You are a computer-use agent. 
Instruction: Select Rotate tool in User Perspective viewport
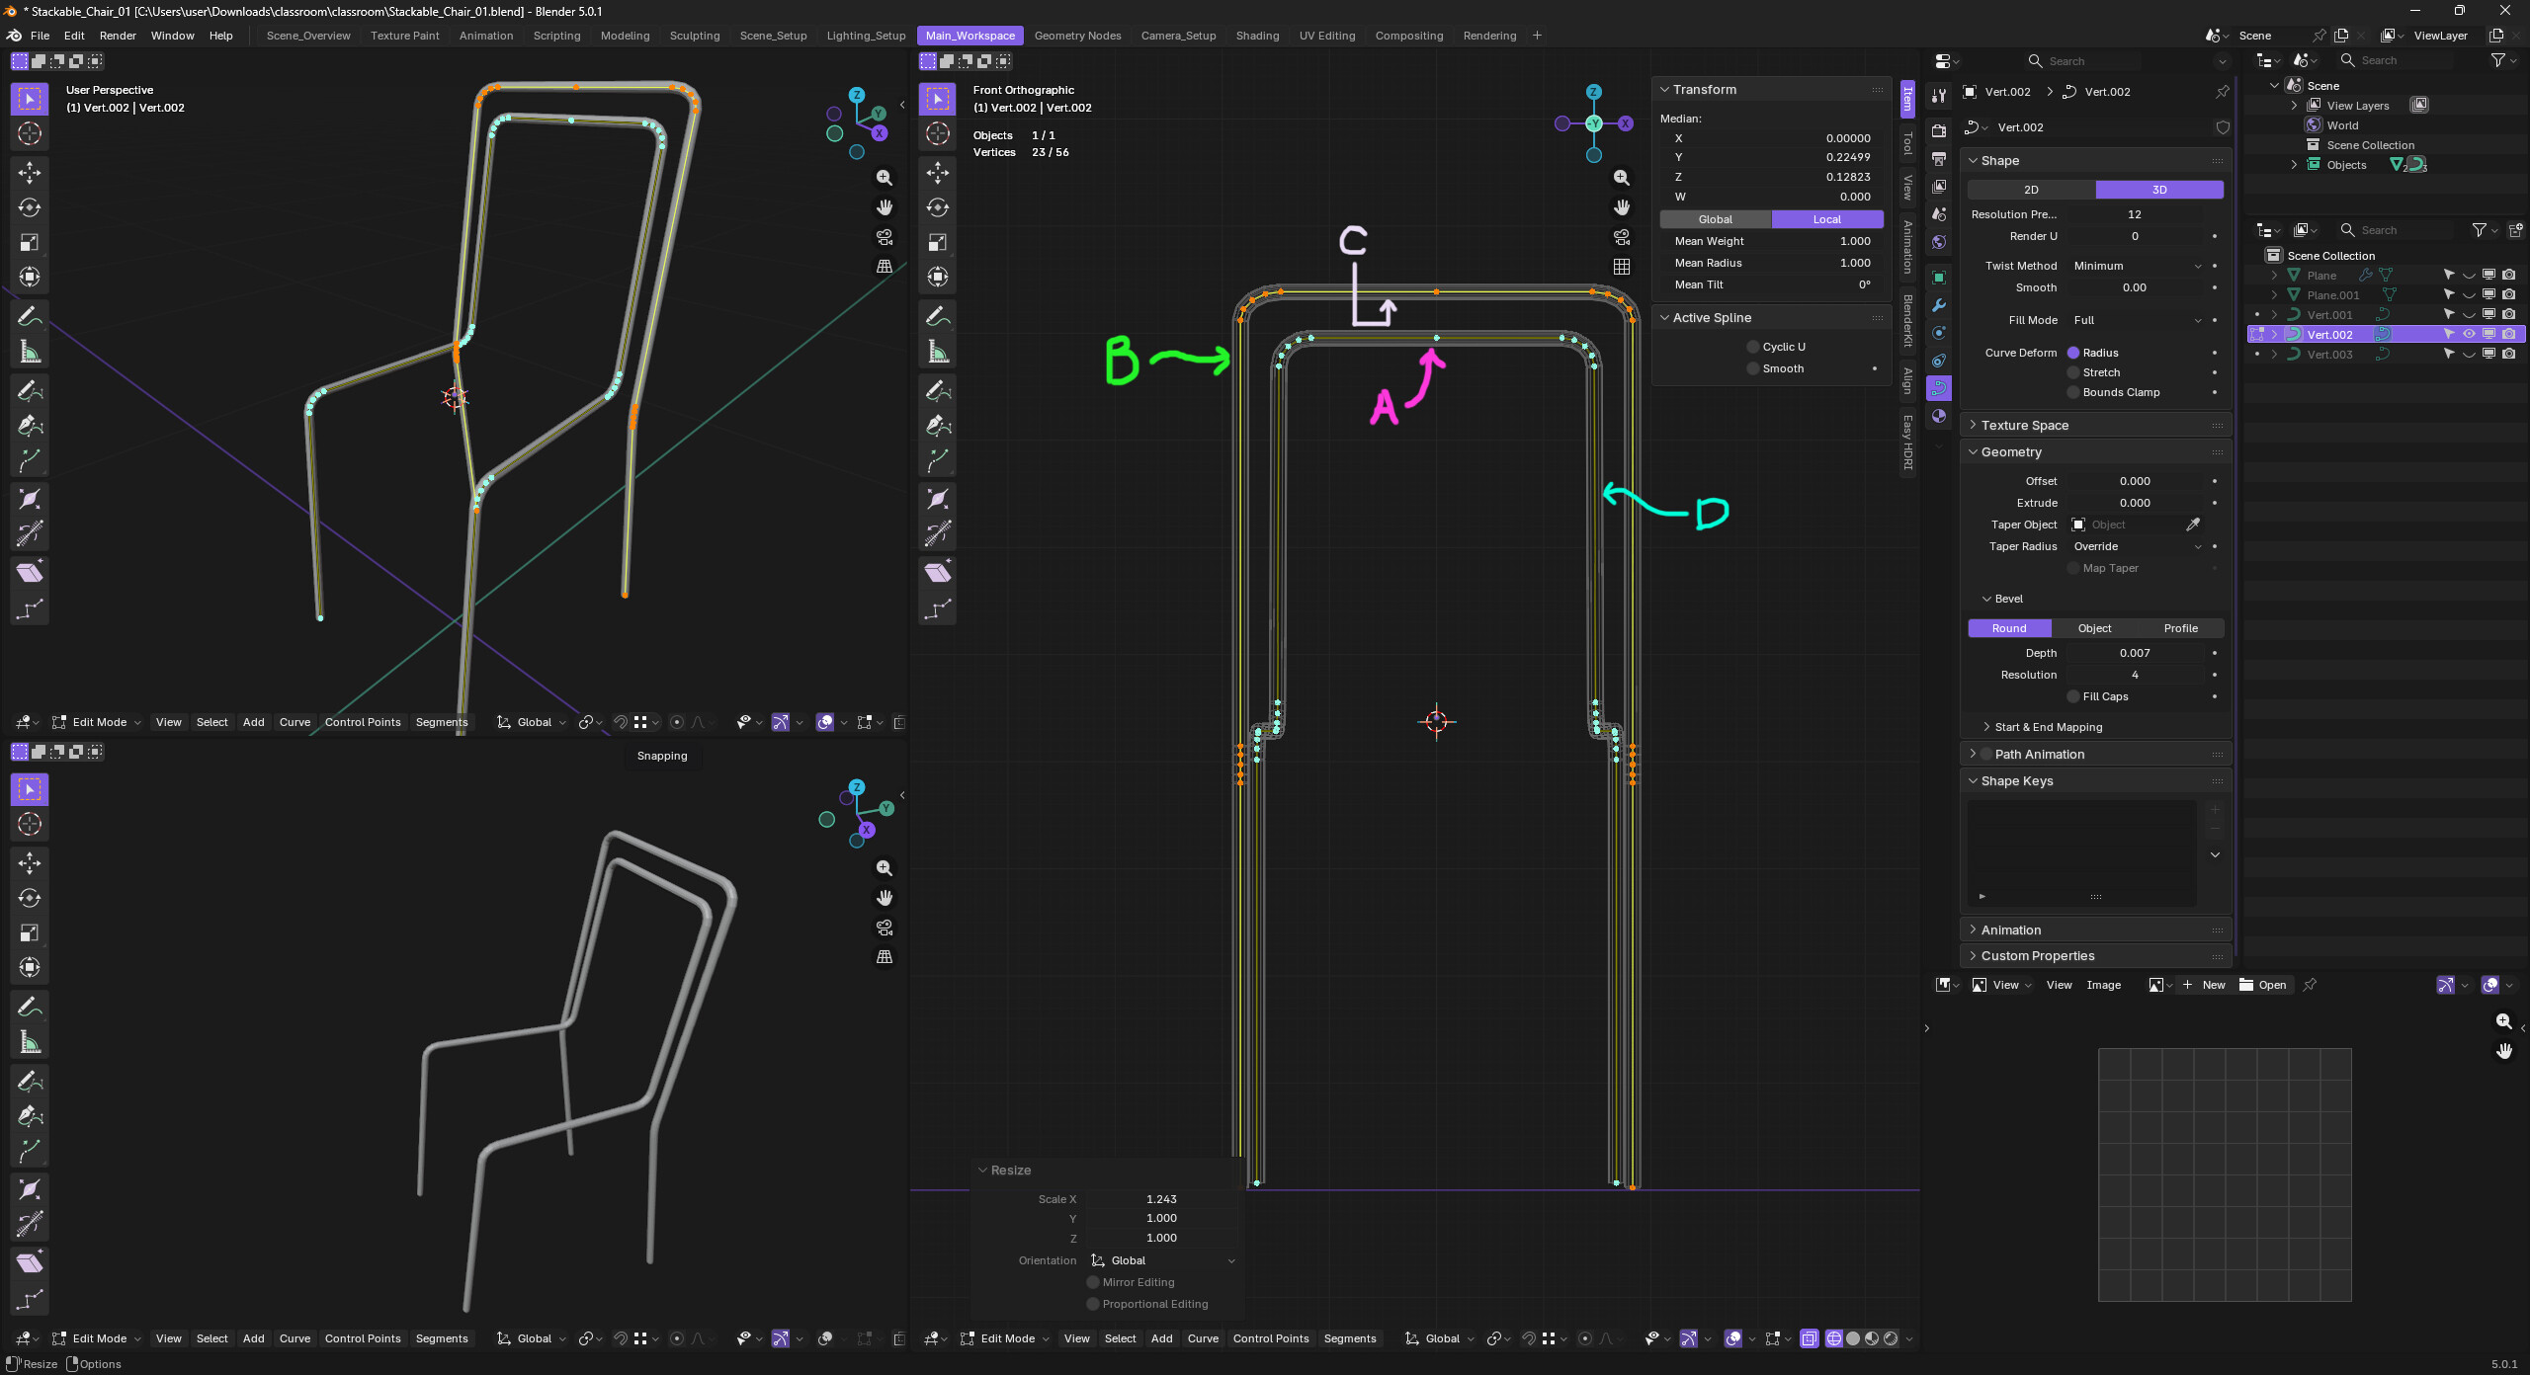click(x=30, y=207)
